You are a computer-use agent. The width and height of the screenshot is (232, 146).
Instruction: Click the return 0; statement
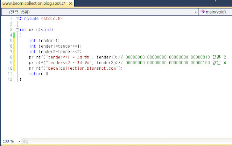(40, 74)
